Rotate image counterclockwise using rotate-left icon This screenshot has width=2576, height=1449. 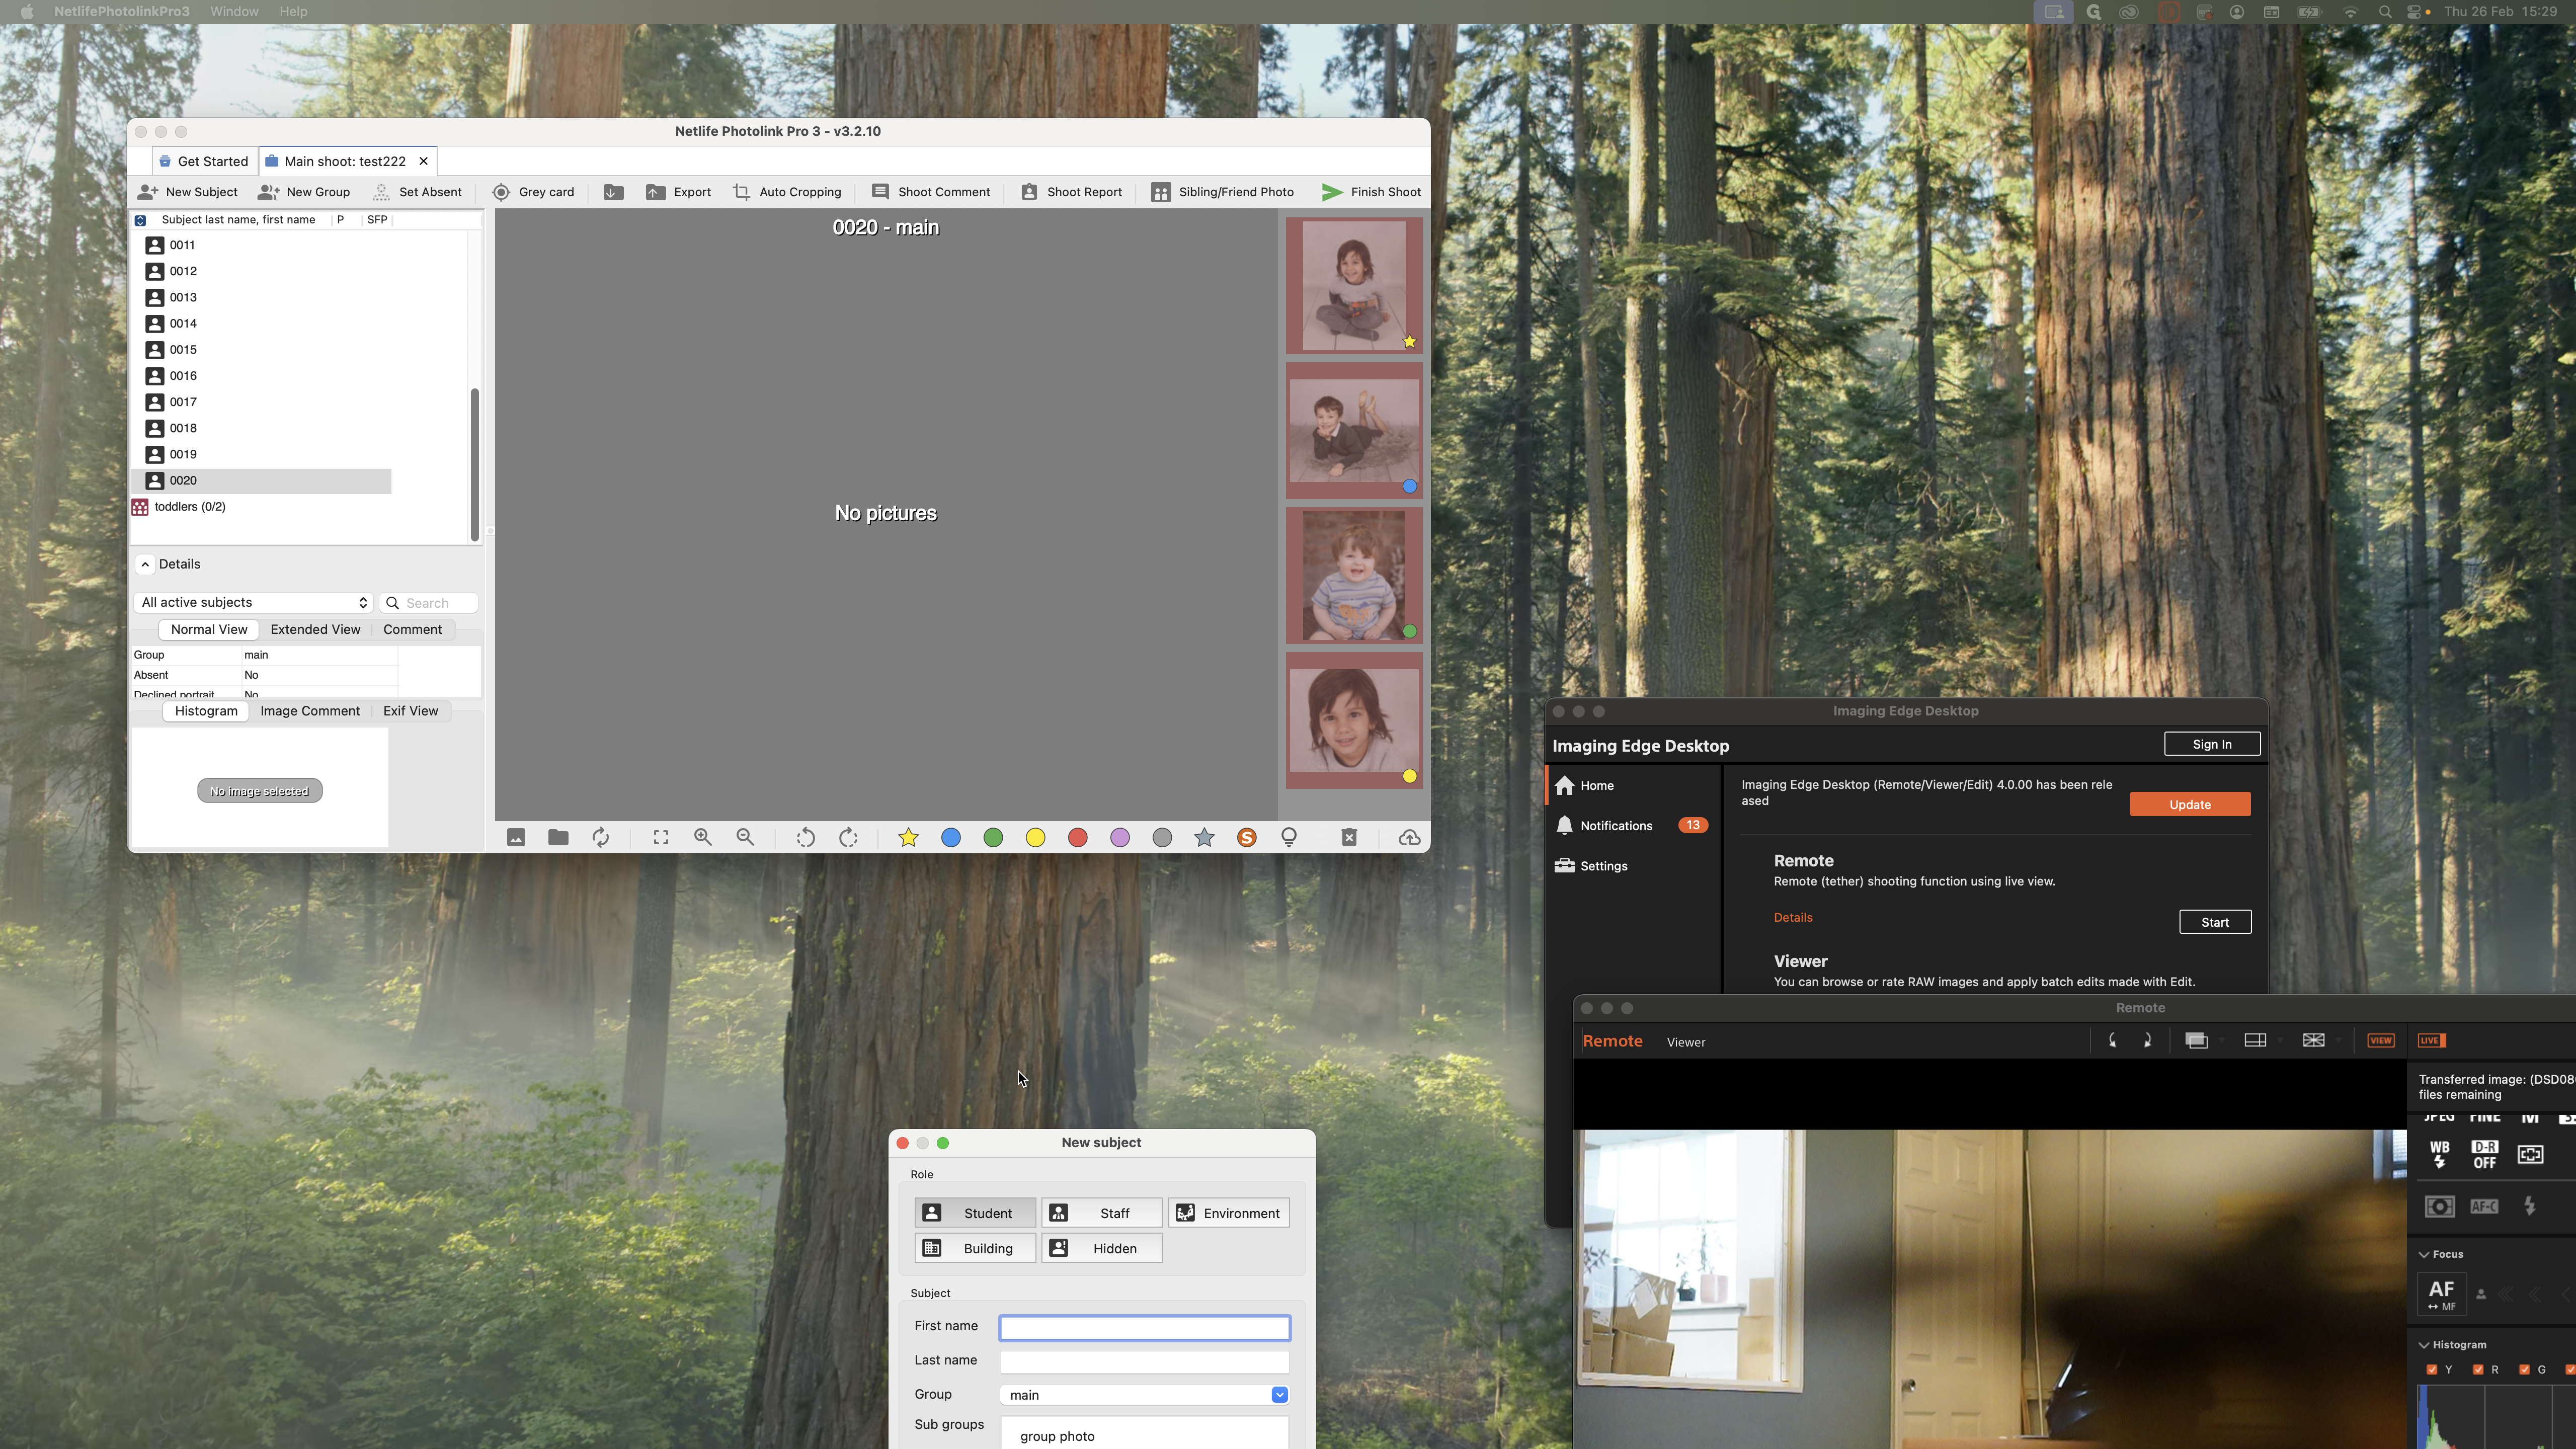click(805, 838)
